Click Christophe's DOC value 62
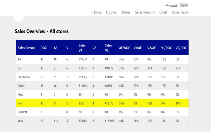Image resolution: width=211 pixels, height=132 pixels. 42,77
